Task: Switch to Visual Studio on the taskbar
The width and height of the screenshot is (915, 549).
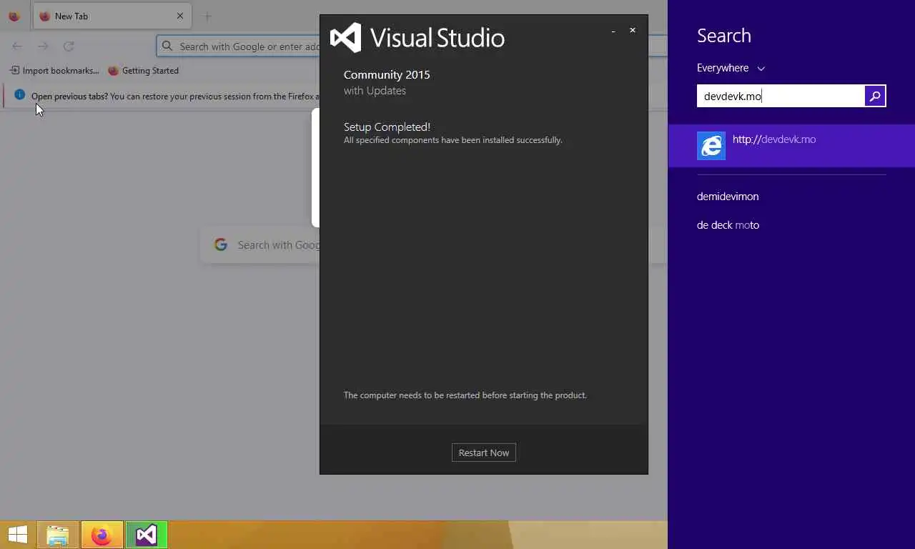Action: pos(147,535)
